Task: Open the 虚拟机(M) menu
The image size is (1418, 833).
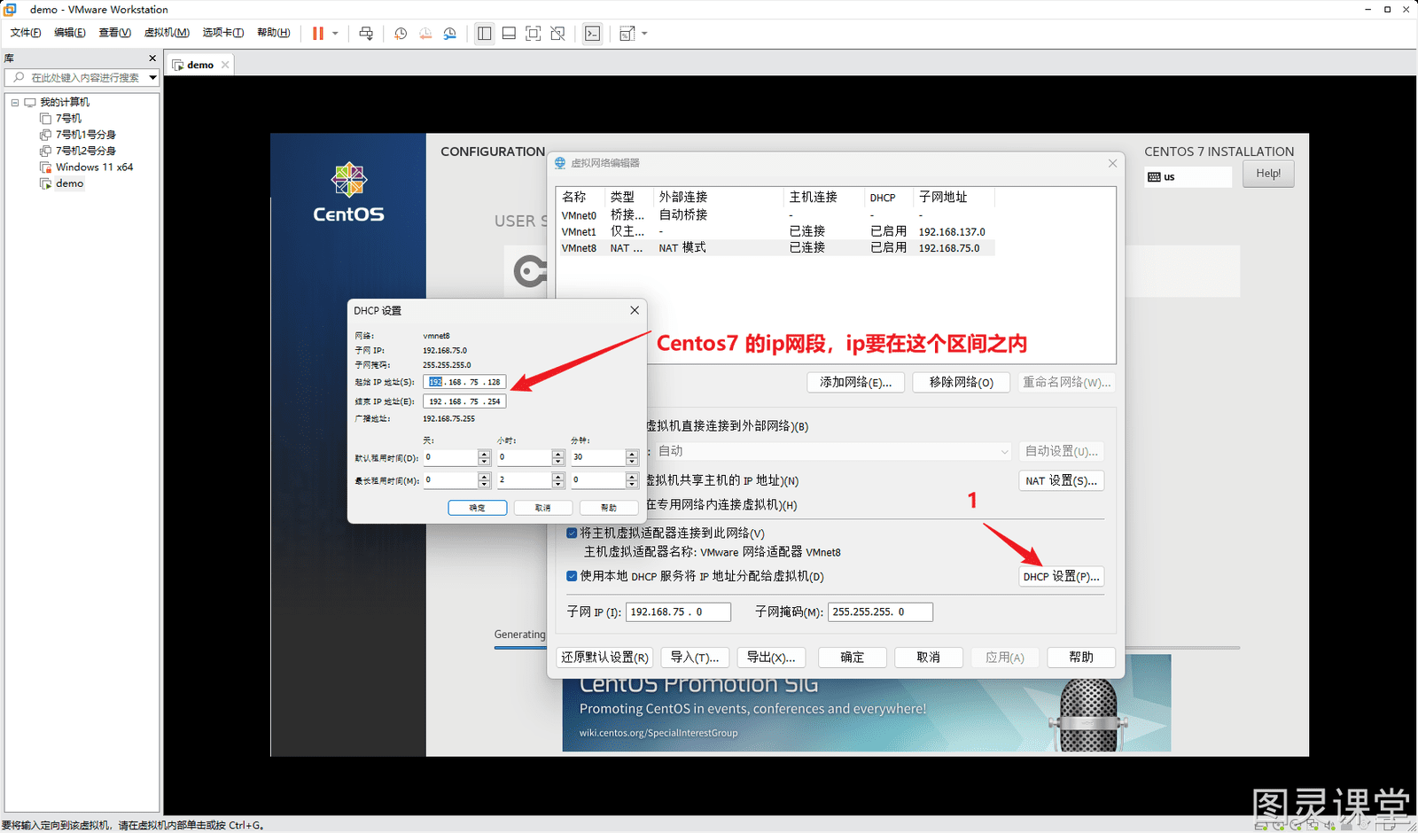Action: click(167, 33)
